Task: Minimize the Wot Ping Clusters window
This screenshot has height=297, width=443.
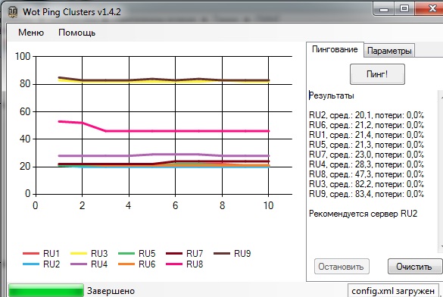Action: click(x=384, y=9)
